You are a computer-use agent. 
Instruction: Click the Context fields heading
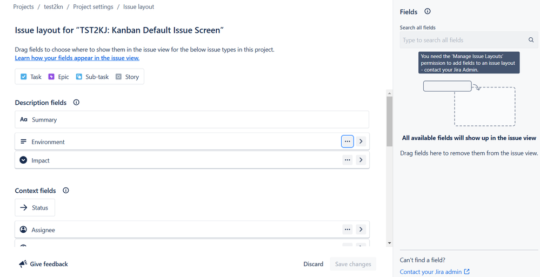(x=35, y=191)
